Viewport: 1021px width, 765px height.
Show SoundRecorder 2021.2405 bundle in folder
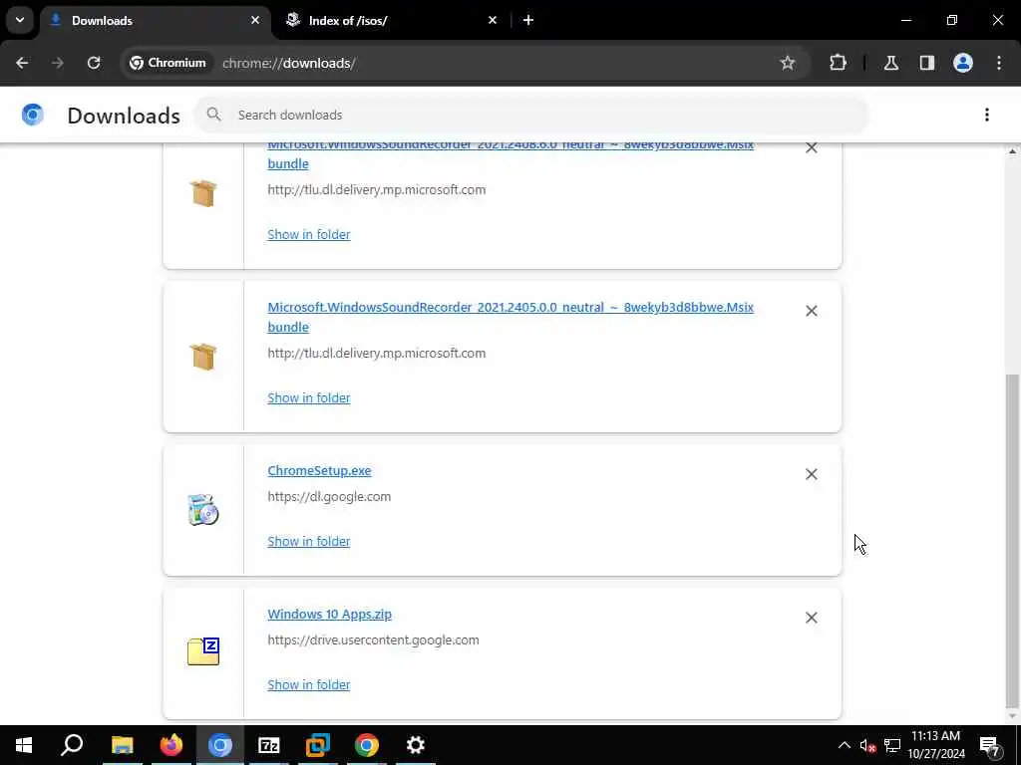[309, 397]
